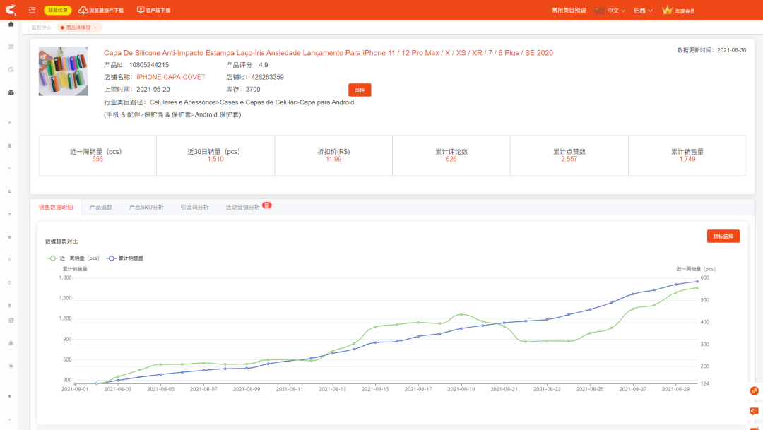
Task: Click the 累计评论数 card showing 626
Action: (451, 155)
